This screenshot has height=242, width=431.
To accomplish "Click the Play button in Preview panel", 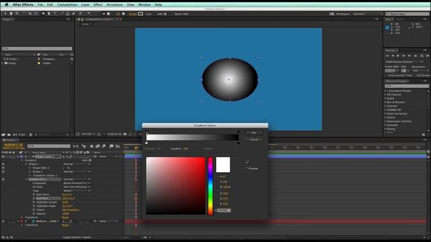I will [398, 56].
